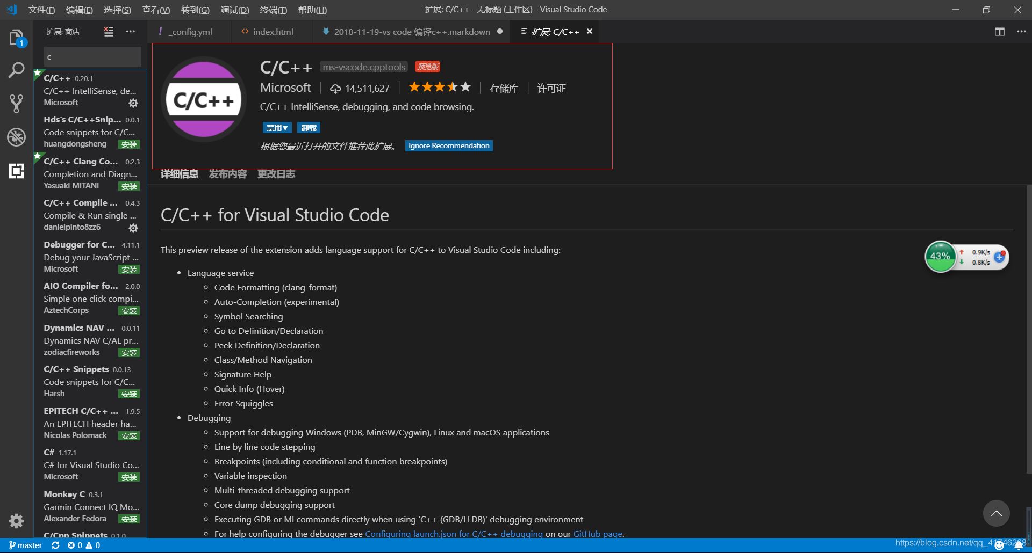Click the settings gear on C/C++ IntelliSense extension

point(133,103)
